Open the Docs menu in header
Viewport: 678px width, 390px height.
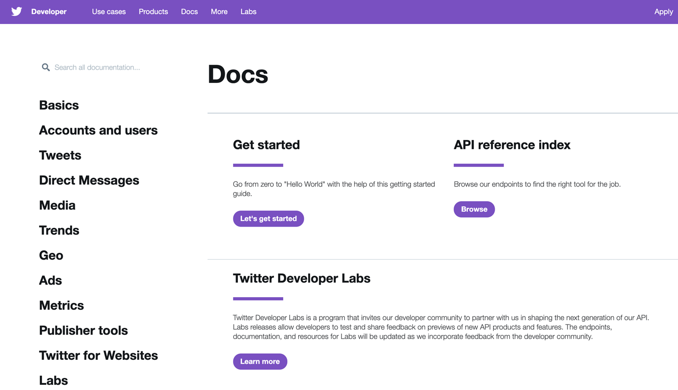[x=189, y=12]
